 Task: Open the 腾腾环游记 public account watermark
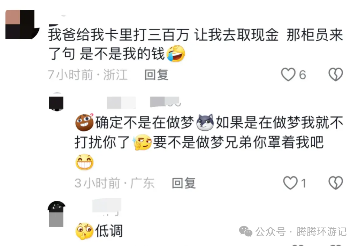(x=321, y=232)
